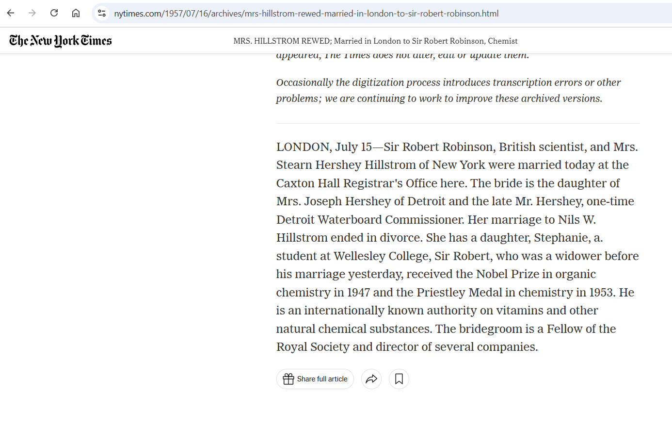
Task: Click the browser forward arrow
Action: 32,13
